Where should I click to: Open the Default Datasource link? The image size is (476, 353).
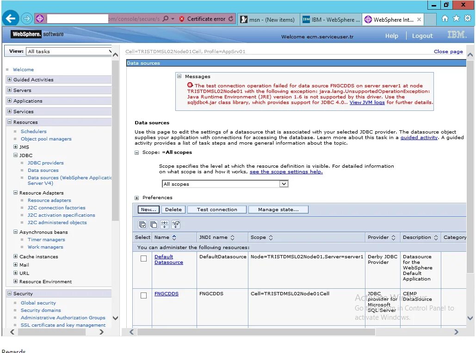168,259
